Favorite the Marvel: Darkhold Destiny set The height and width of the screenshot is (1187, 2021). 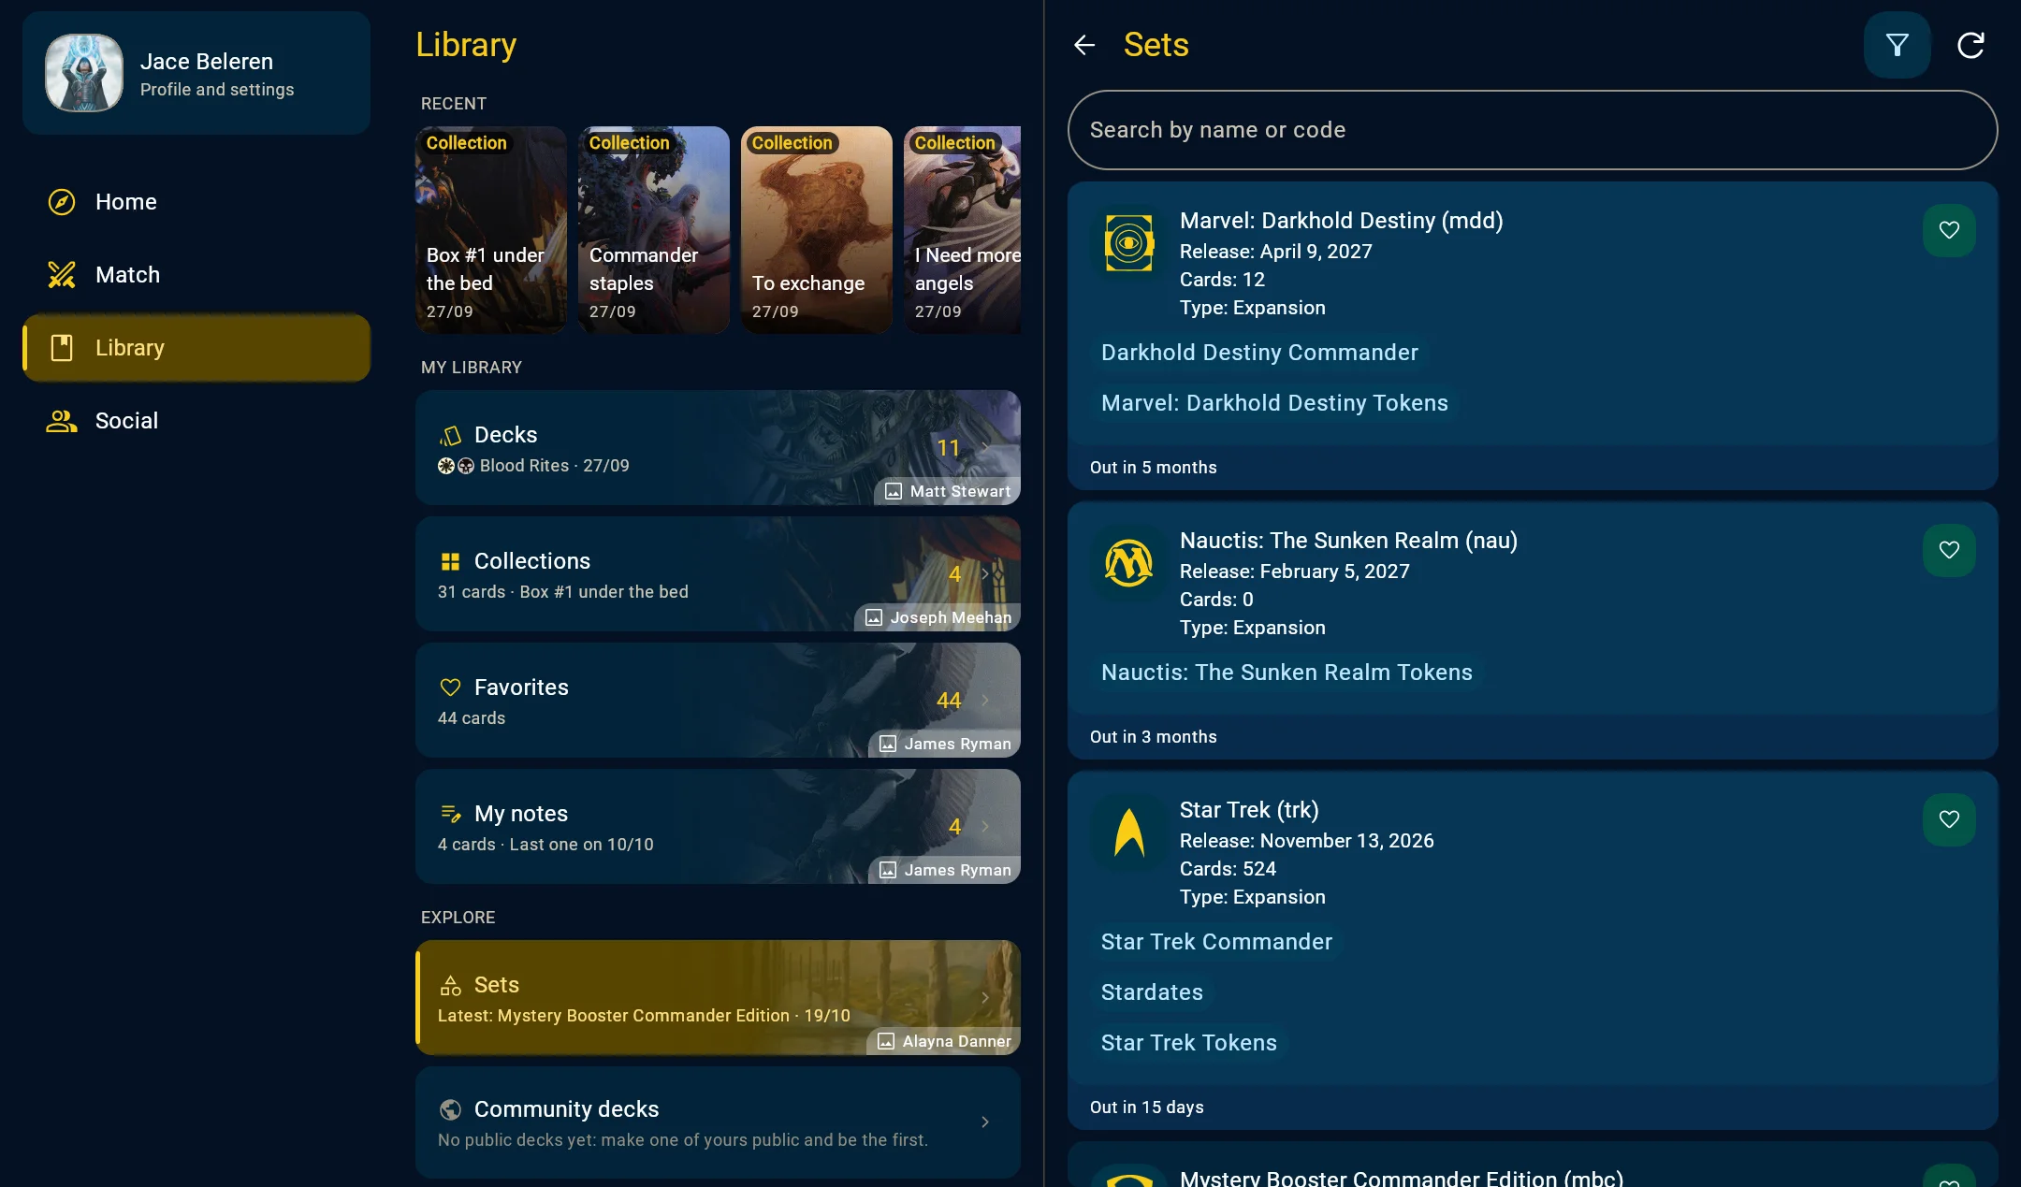(x=1949, y=230)
